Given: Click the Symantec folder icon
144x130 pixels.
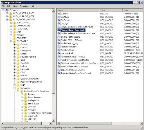Looking at the screenshot, I should pyautogui.click(x=18, y=88).
